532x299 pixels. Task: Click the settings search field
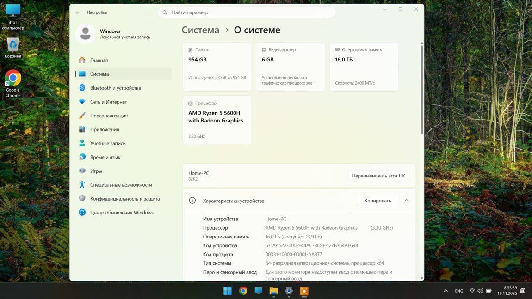[x=247, y=12]
